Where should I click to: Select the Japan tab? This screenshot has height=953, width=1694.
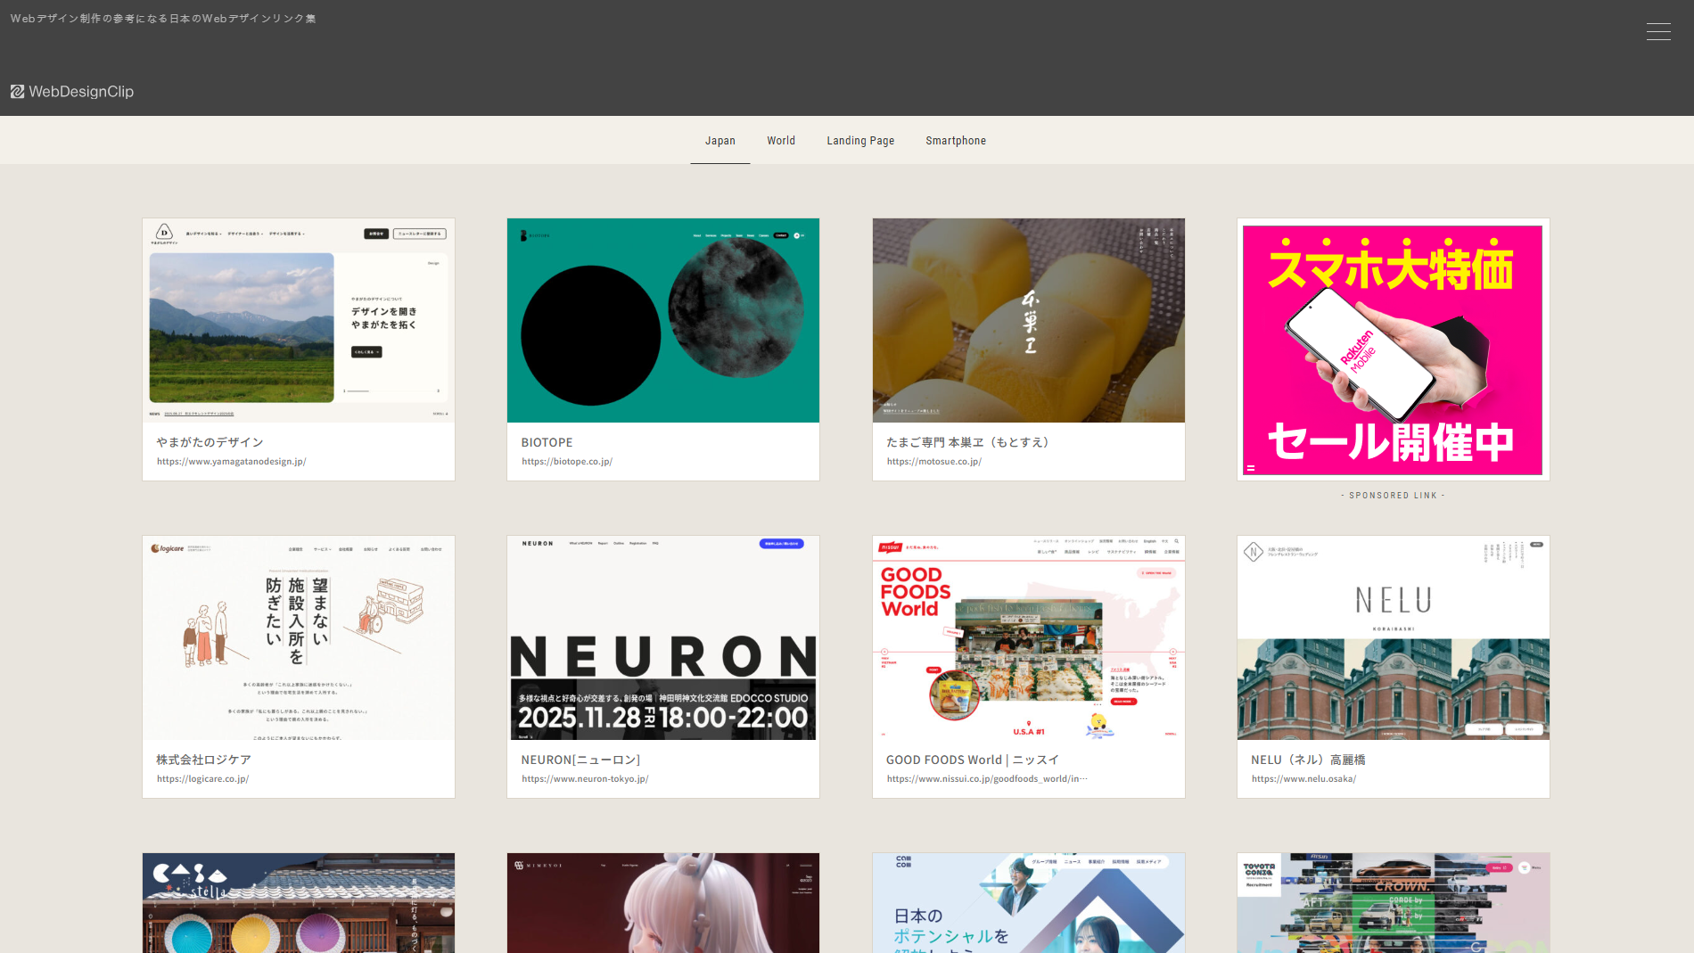click(x=720, y=141)
